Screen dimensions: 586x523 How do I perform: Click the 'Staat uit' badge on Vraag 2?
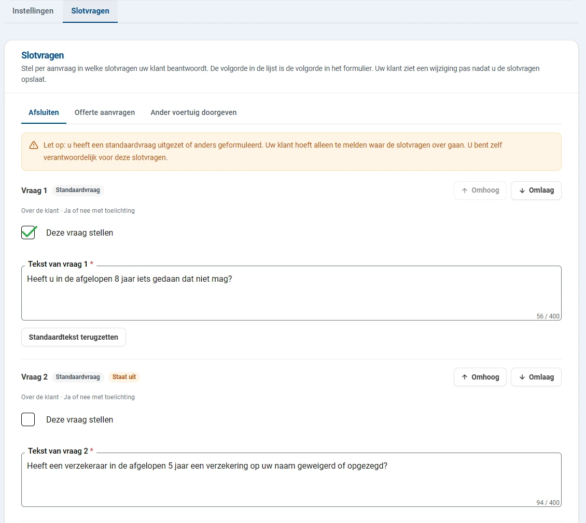[x=124, y=377]
